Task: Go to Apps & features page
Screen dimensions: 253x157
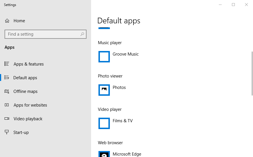Action: pyautogui.click(x=28, y=64)
